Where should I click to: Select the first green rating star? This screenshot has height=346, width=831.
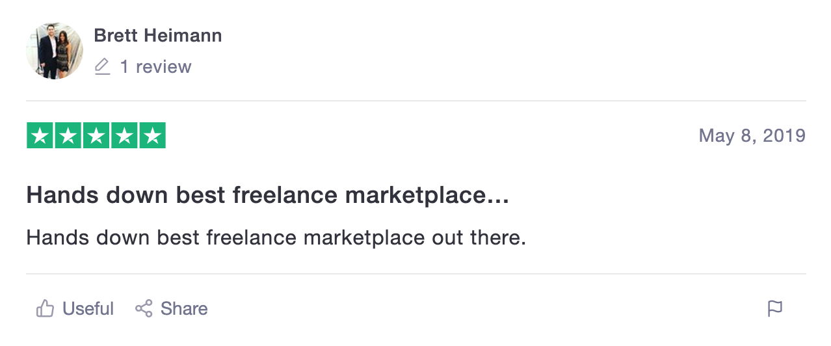pyautogui.click(x=40, y=135)
